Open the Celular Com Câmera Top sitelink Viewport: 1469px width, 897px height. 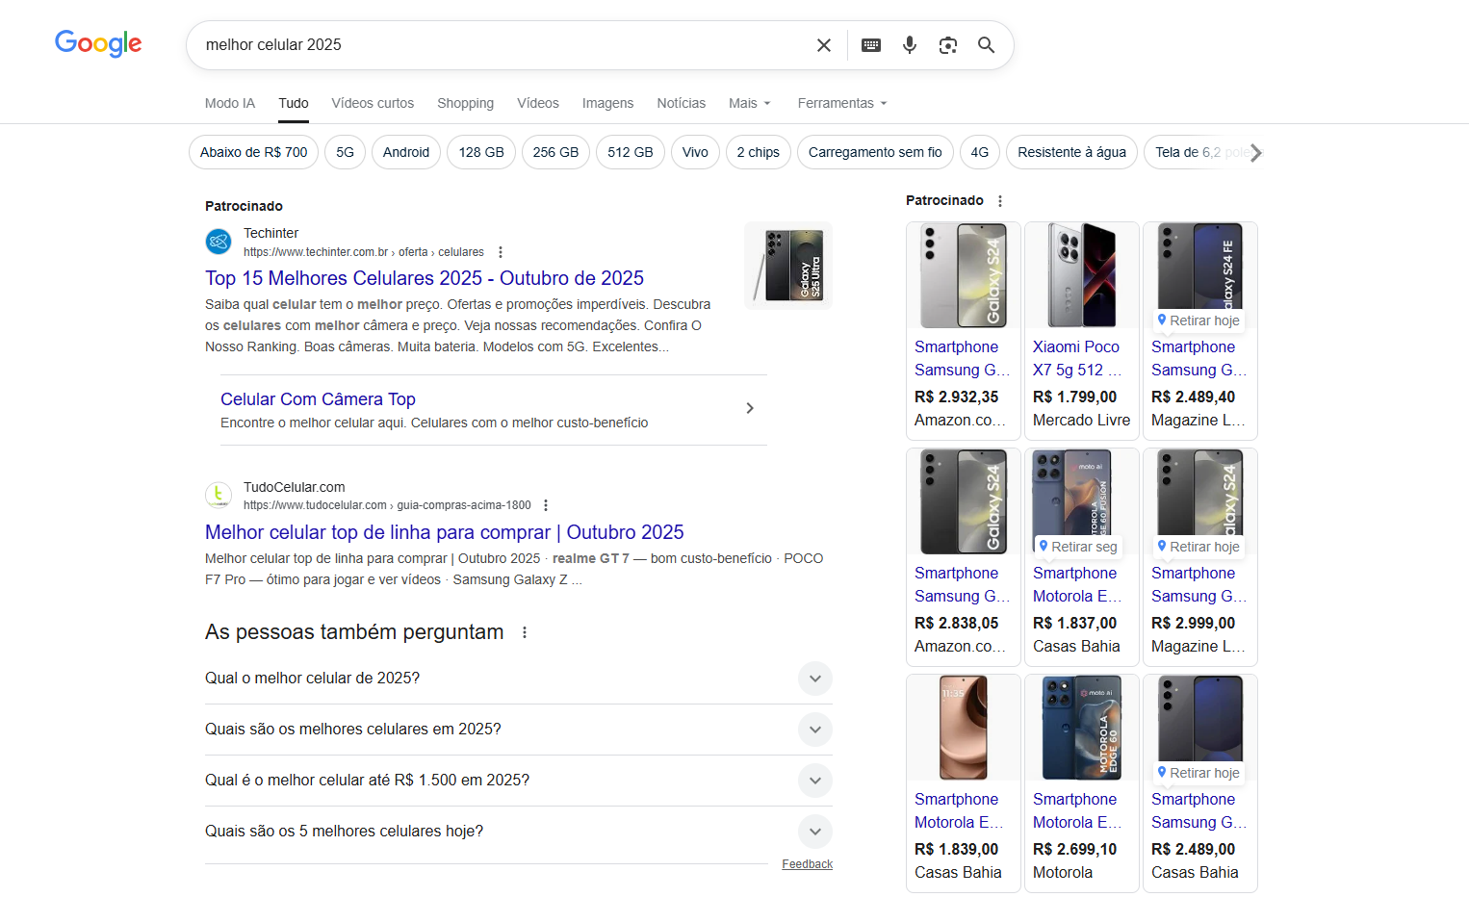tap(318, 399)
